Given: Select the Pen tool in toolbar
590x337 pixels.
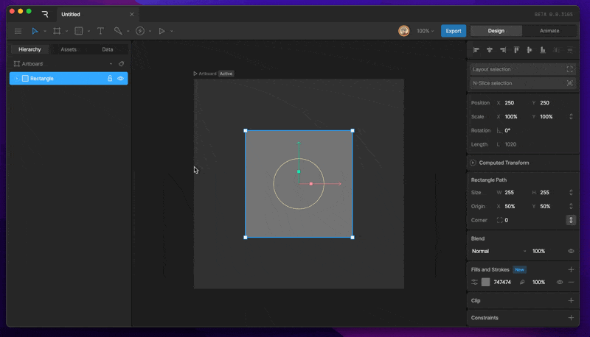Looking at the screenshot, I should pos(118,31).
